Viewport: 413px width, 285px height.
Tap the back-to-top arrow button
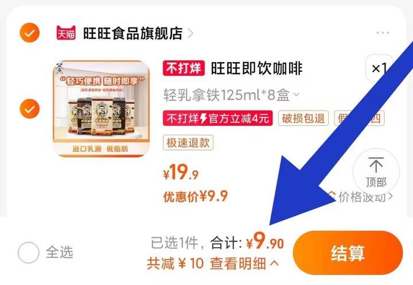[376, 172]
